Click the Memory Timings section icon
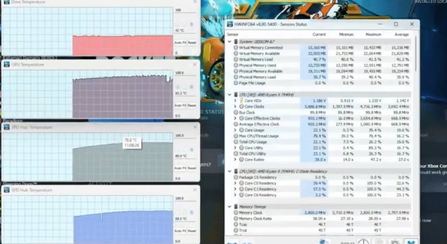 point(236,206)
